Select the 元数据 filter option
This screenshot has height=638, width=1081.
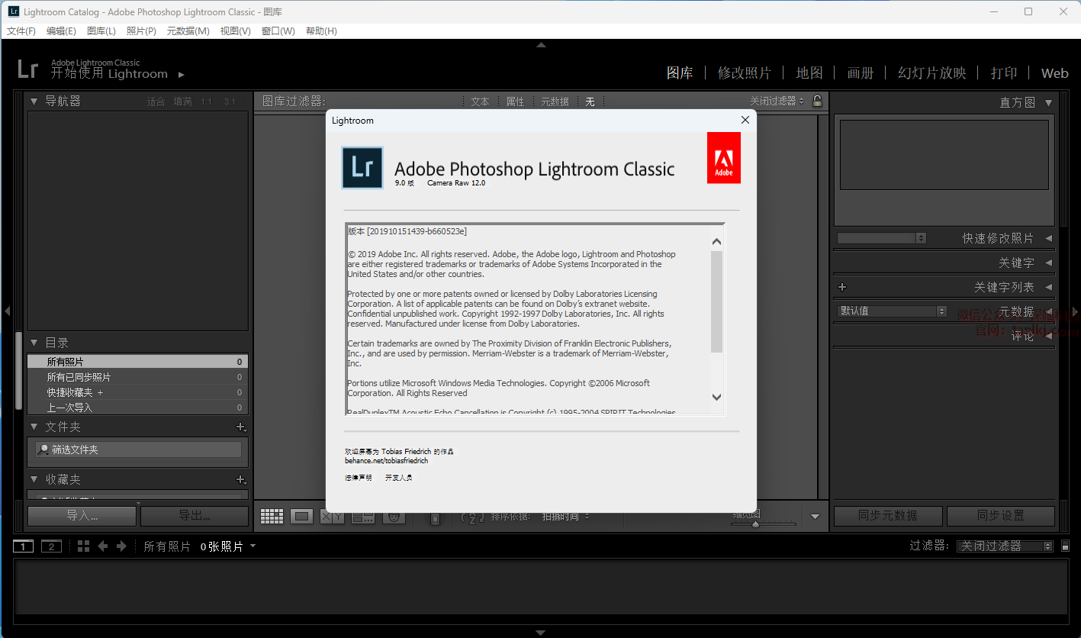click(x=555, y=101)
